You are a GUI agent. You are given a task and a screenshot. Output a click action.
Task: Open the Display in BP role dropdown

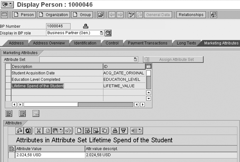coord(102,33)
